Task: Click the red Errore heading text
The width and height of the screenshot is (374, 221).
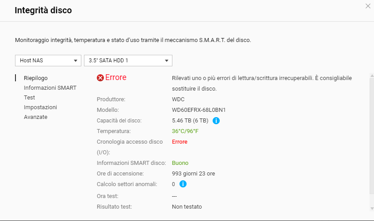Action: click(x=116, y=77)
